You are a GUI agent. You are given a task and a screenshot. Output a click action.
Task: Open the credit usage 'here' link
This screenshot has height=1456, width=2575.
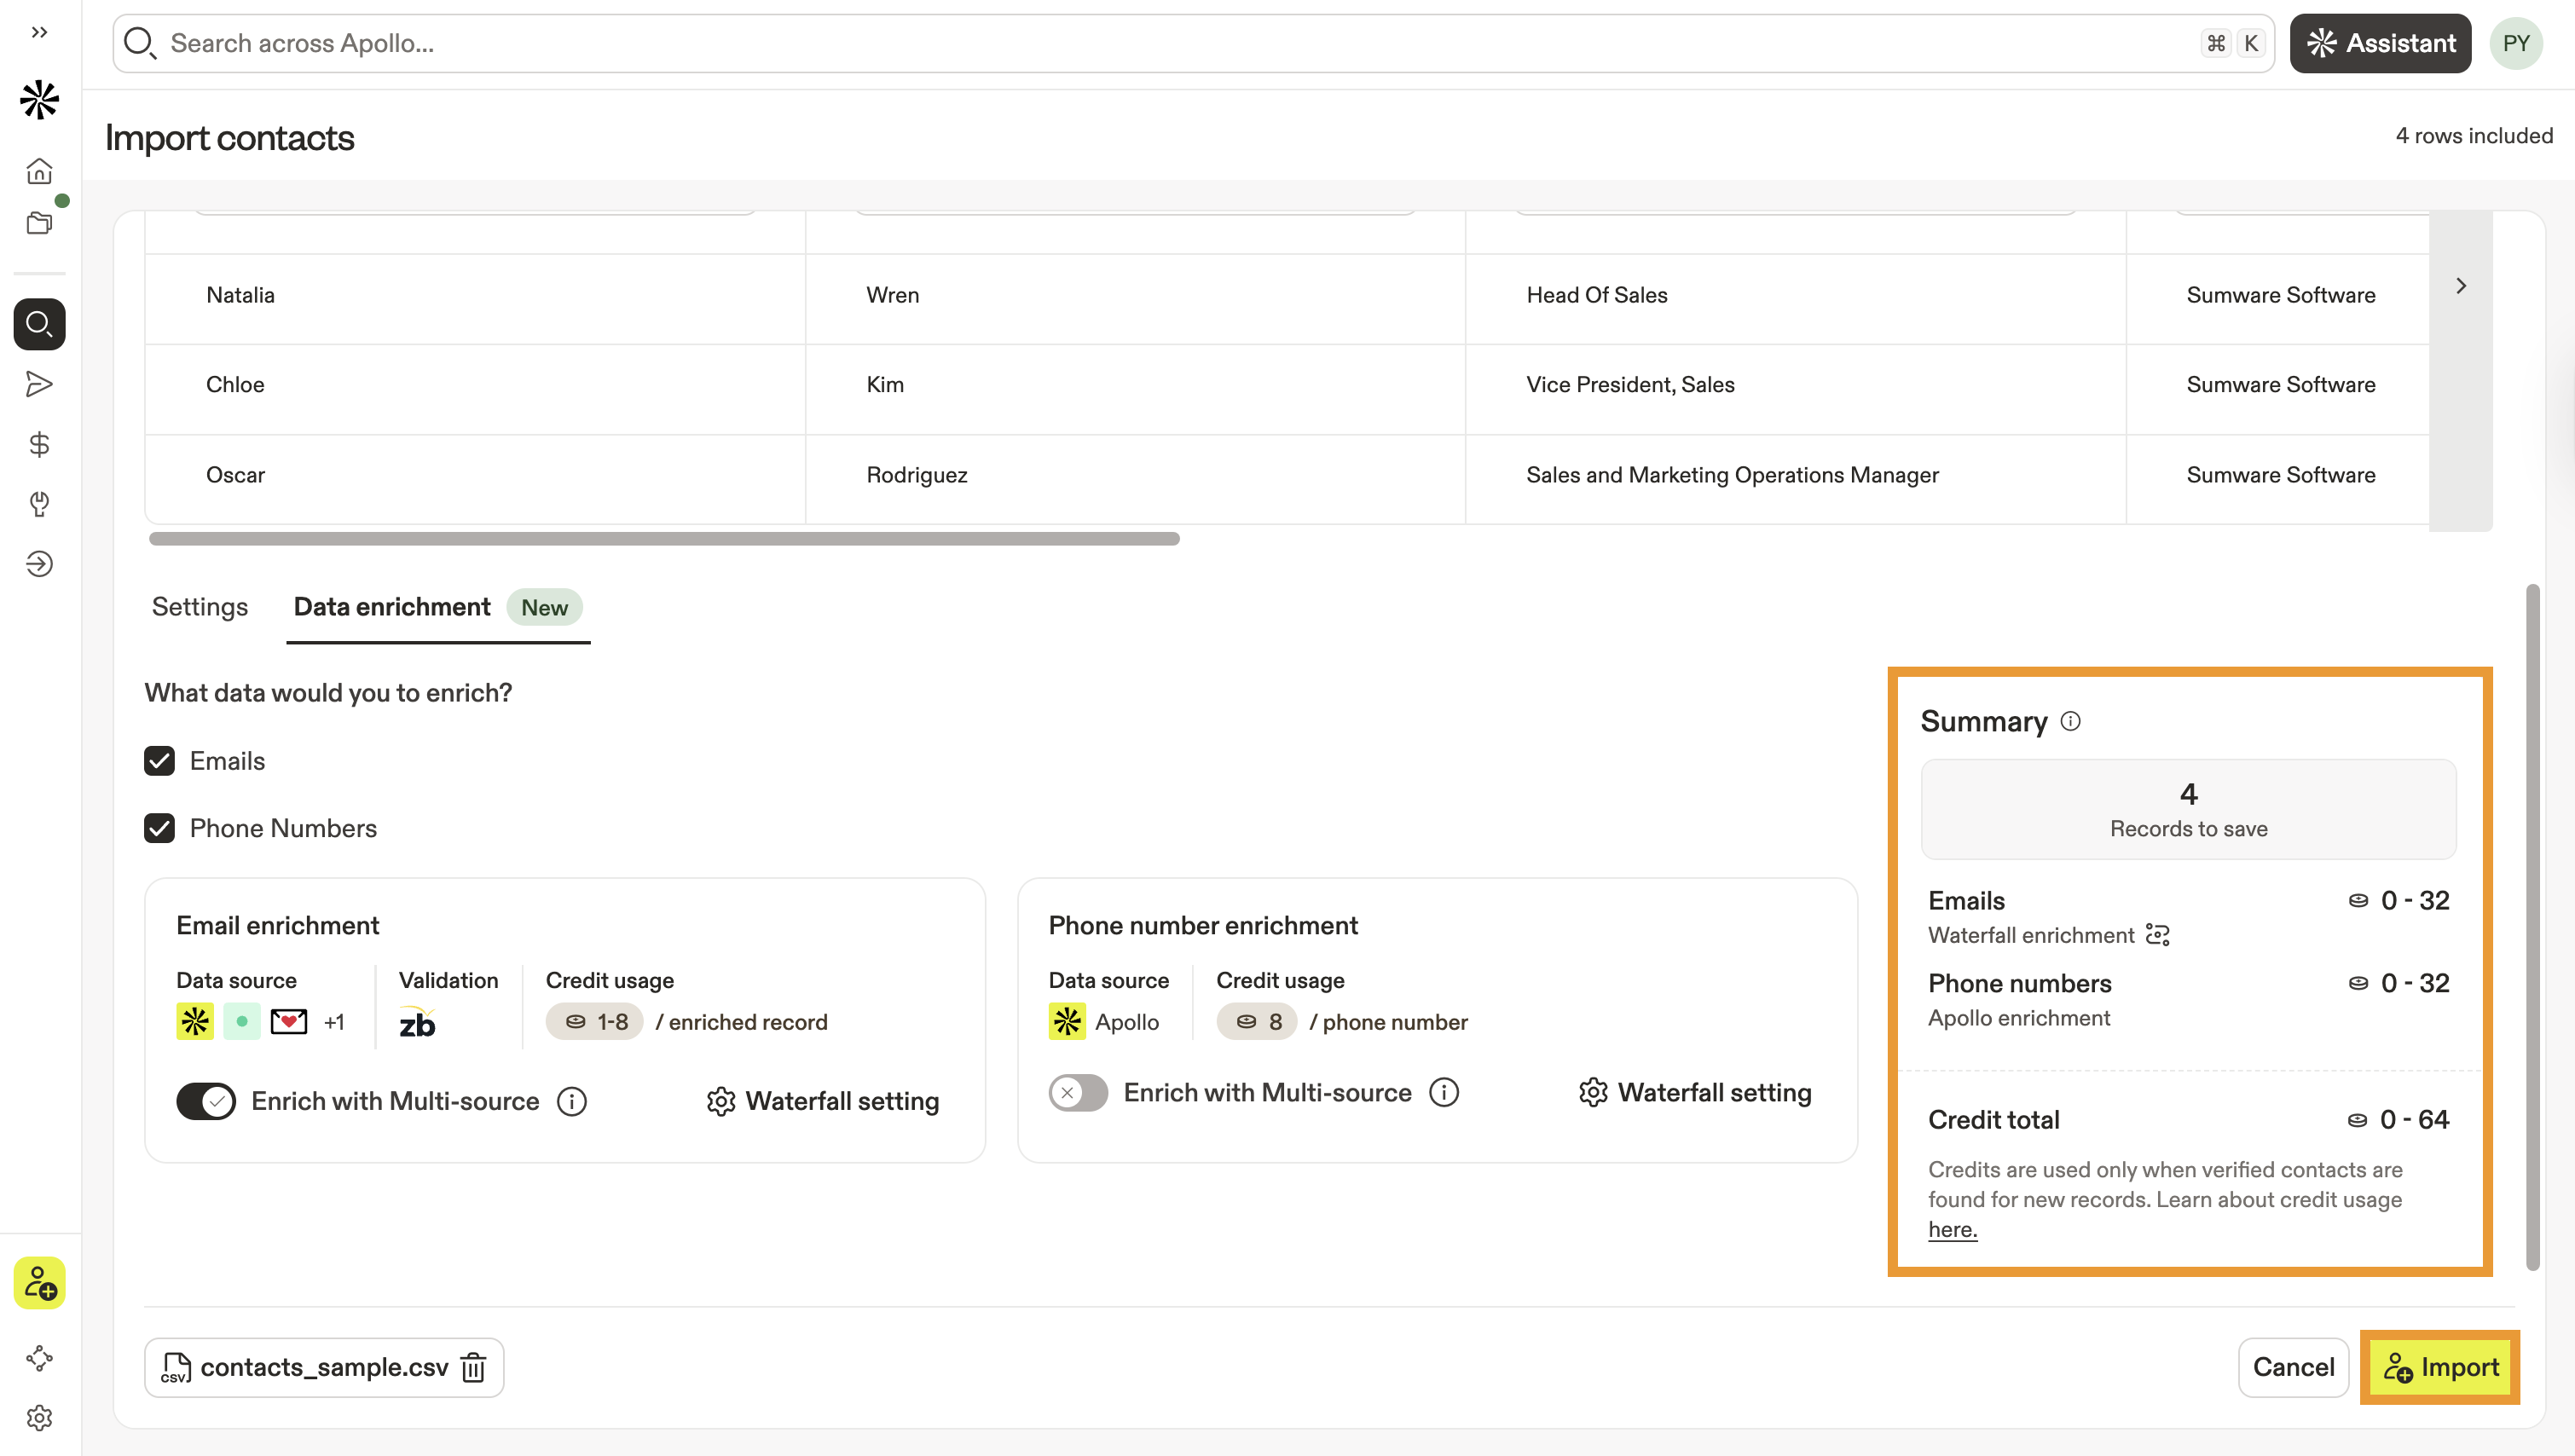[x=1952, y=1230]
